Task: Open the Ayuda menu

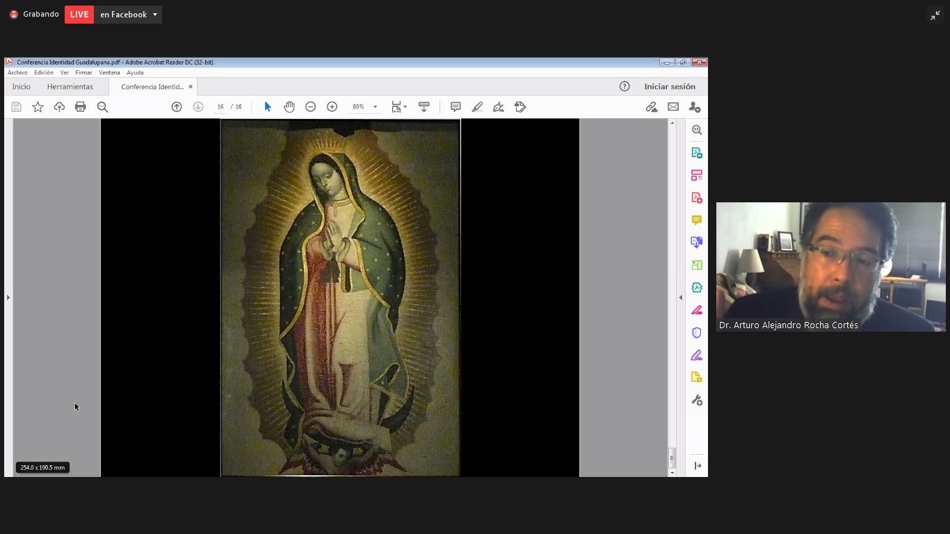Action: point(135,72)
